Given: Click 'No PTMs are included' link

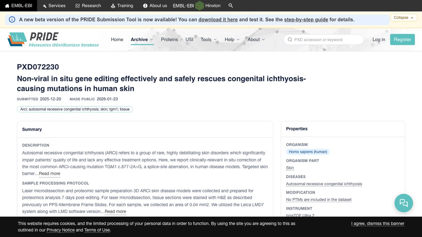Looking at the screenshot, I should pyautogui.click(x=319, y=200).
